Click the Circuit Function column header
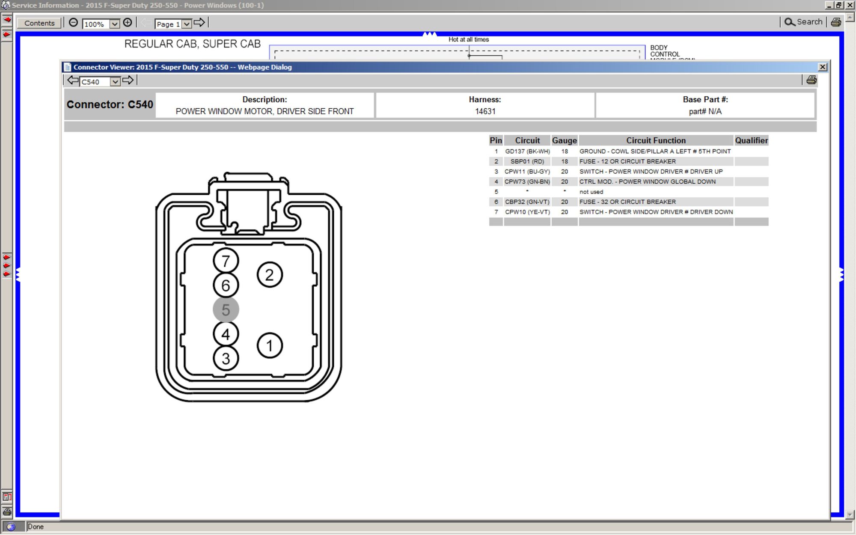 coord(655,140)
